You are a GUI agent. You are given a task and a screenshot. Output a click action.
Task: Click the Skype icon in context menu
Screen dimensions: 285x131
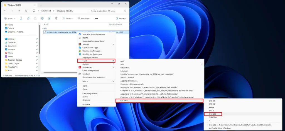pos(80,48)
